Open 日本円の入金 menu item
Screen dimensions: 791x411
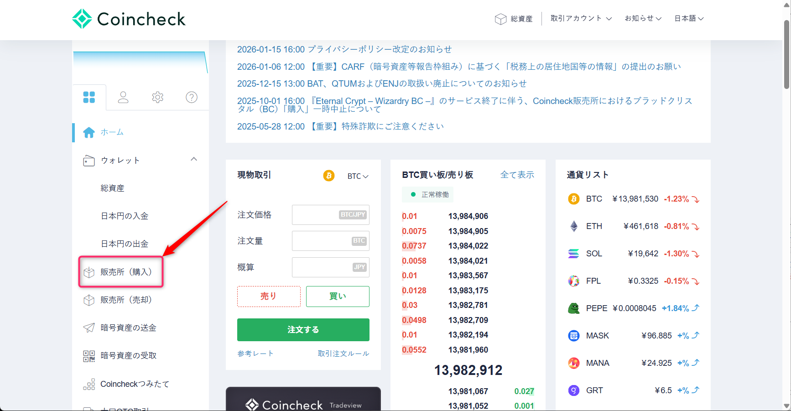click(125, 216)
